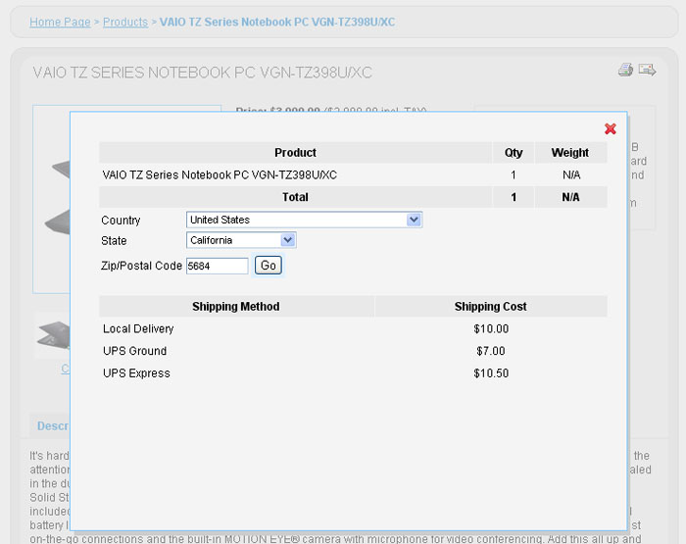
Task: Click the Zip/Postal Code input field
Action: point(217,266)
